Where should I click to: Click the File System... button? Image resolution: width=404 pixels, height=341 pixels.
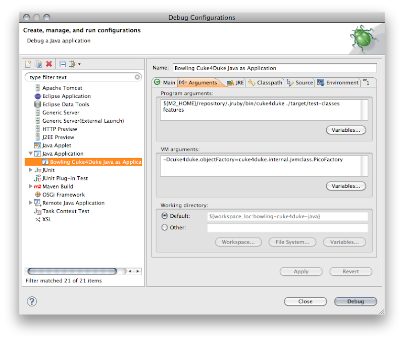292,242
